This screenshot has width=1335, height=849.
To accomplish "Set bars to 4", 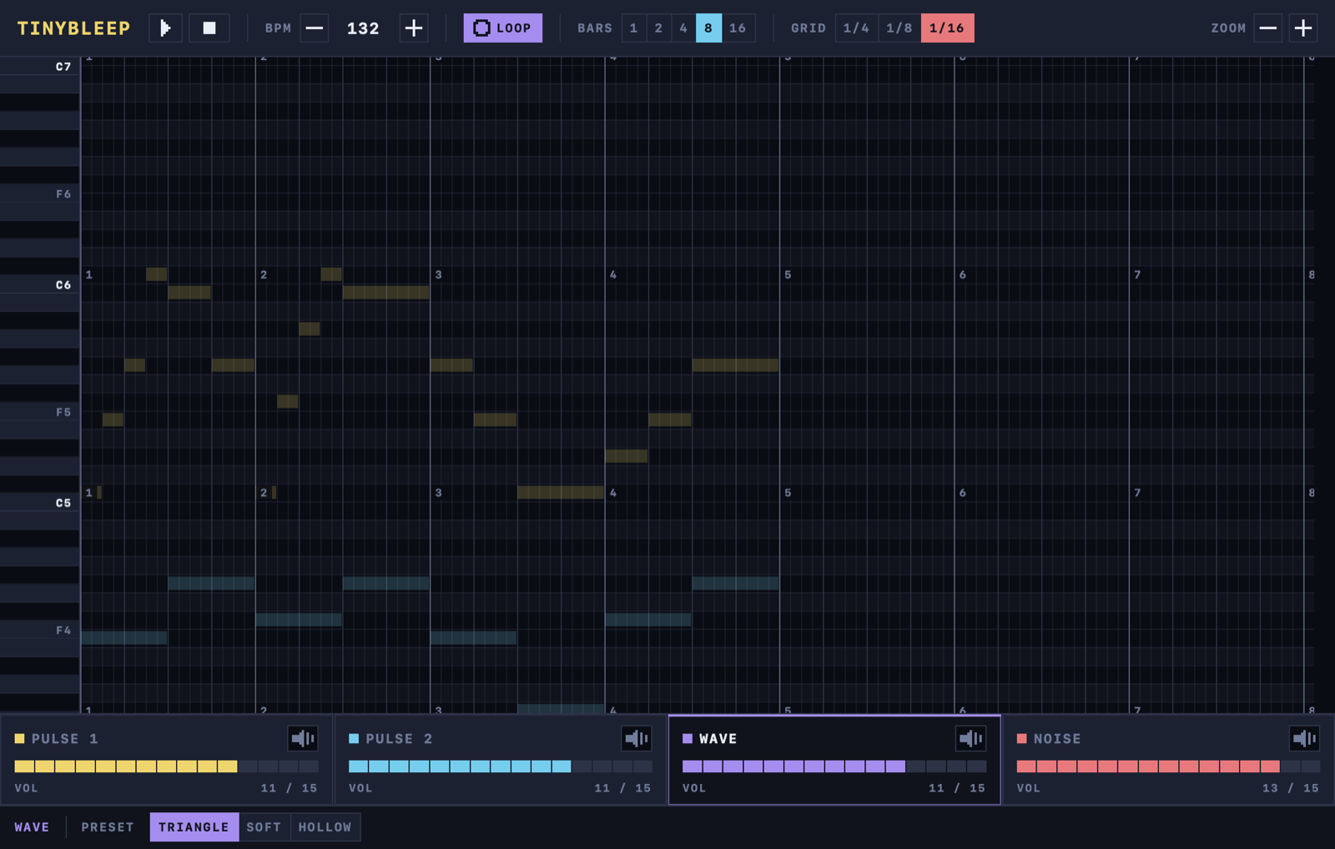I will 684,28.
